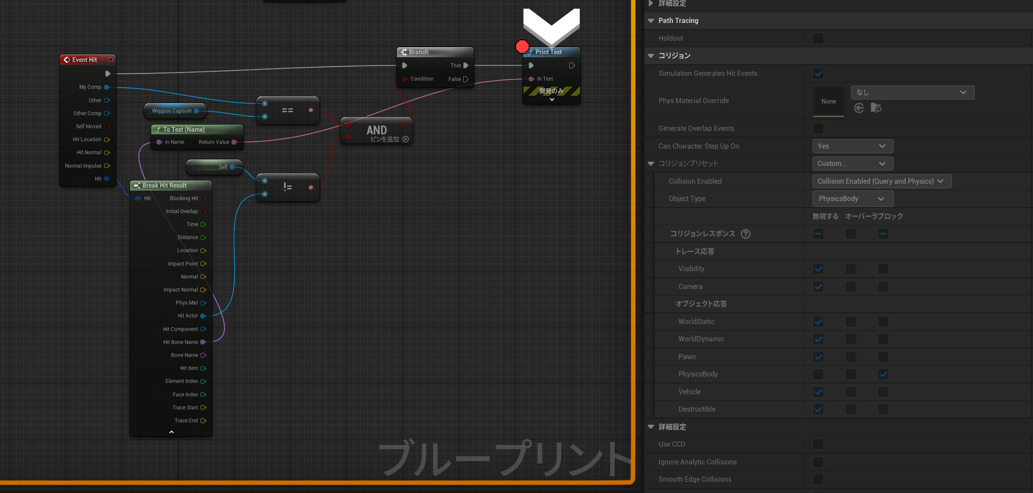Select the To Text (Name) node title
1033x493 pixels.
coord(184,130)
